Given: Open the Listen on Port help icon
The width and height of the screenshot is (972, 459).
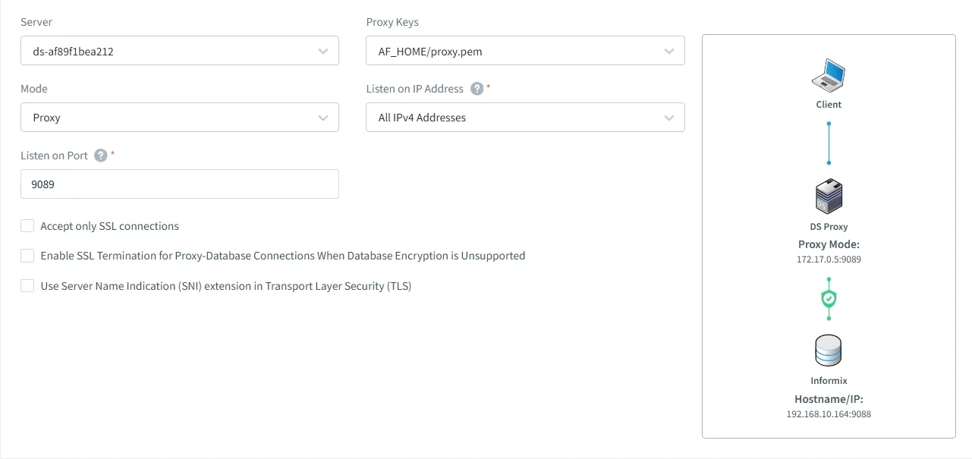Looking at the screenshot, I should coord(100,156).
